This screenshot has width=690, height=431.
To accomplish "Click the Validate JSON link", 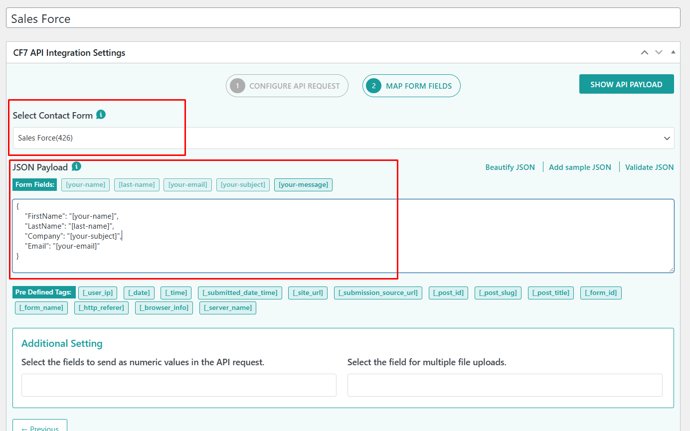I will click(649, 167).
